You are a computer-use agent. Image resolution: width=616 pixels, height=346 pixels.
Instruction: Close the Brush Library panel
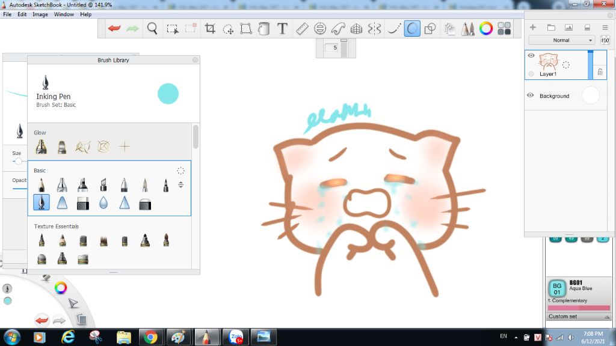(x=196, y=59)
